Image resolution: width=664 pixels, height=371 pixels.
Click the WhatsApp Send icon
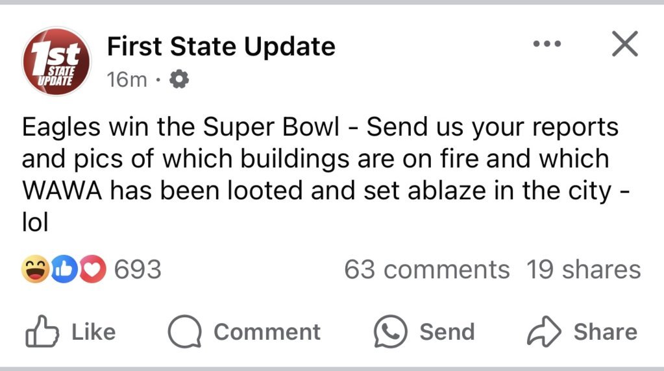(391, 331)
